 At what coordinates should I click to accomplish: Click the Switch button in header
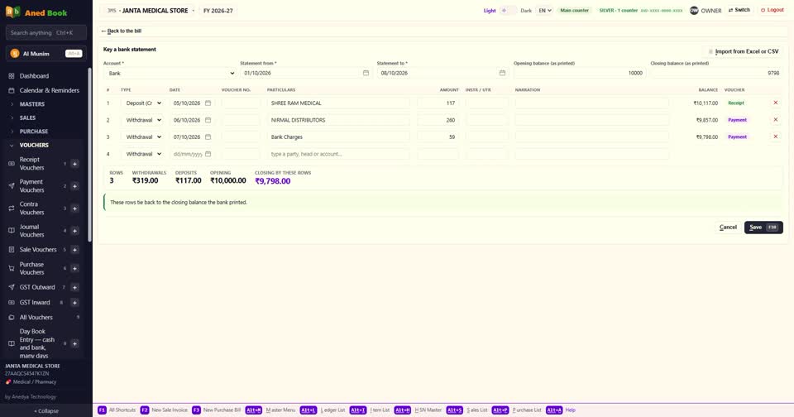coord(739,10)
